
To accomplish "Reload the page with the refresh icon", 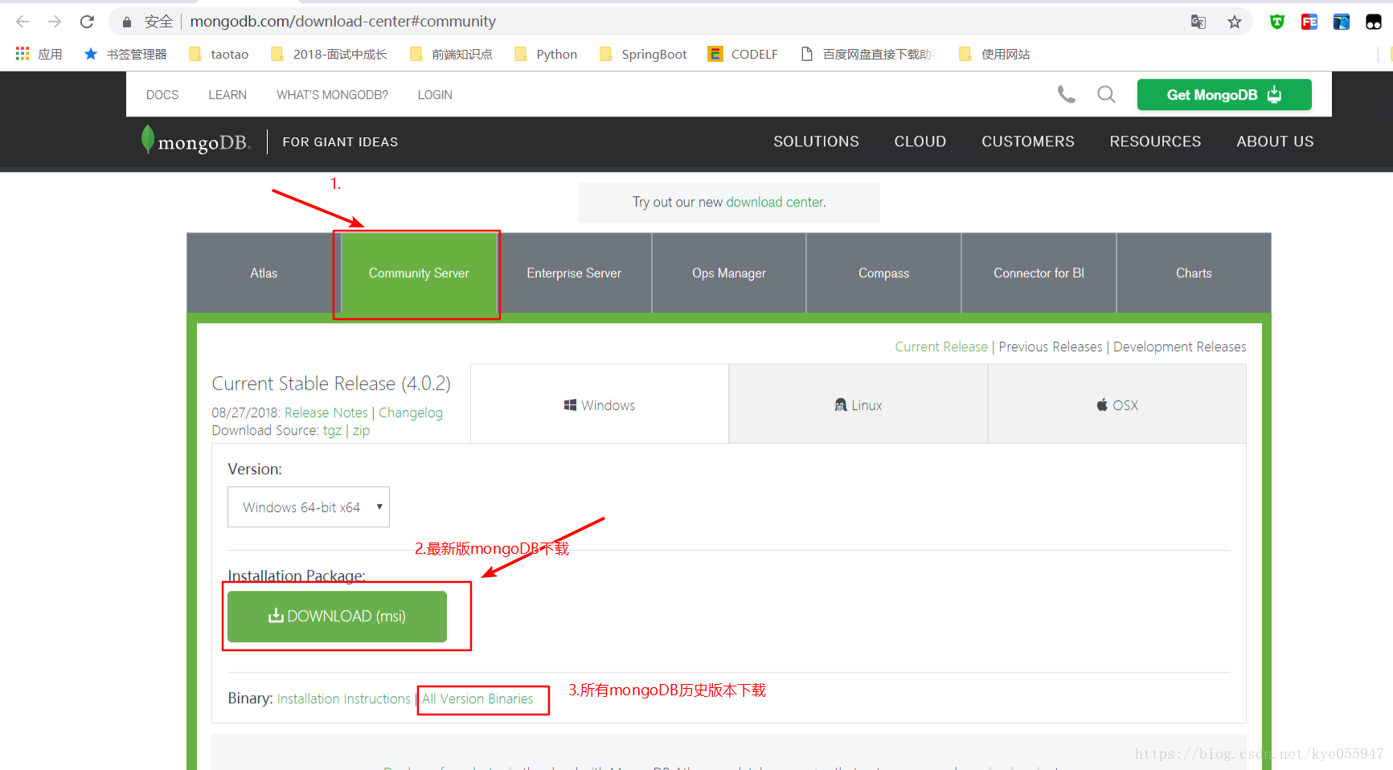I will pos(87,22).
